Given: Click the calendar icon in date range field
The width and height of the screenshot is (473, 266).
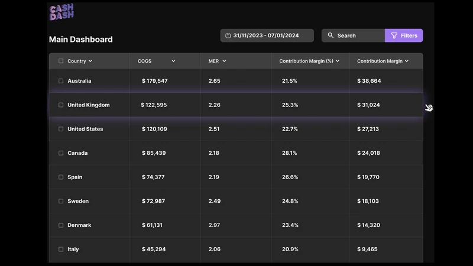Looking at the screenshot, I should click(228, 35).
